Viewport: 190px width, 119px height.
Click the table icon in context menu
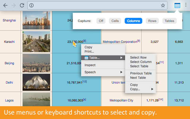pyautogui.click(x=86, y=58)
